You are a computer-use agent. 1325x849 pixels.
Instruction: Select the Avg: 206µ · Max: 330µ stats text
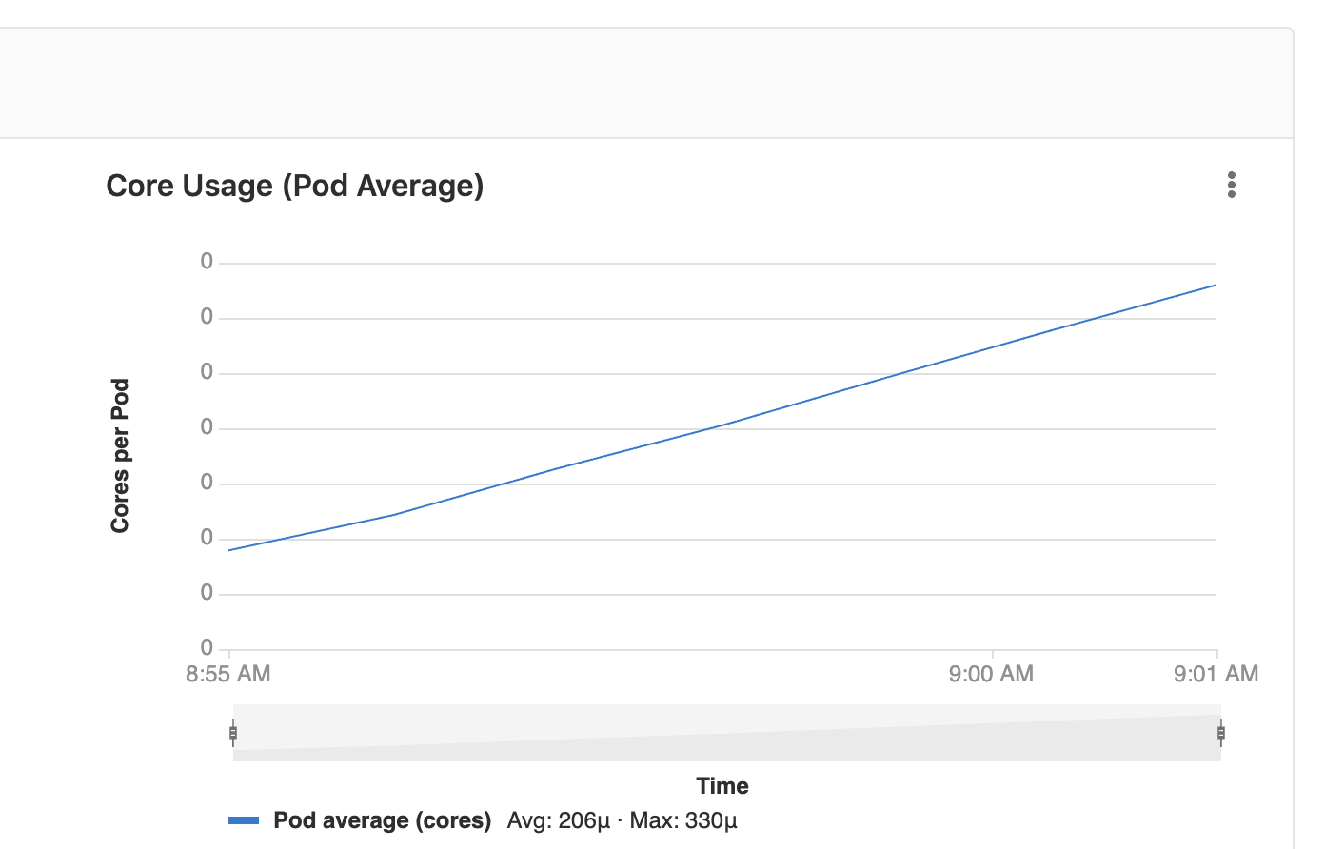[622, 819]
